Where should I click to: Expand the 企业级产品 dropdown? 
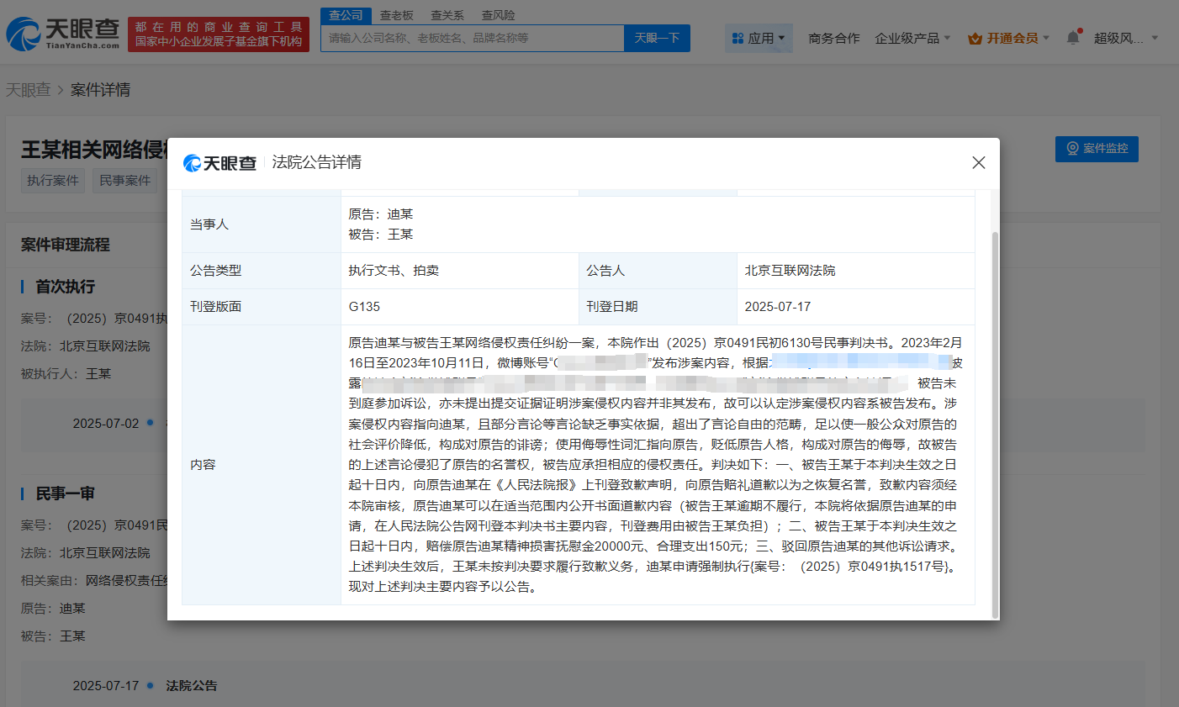click(912, 39)
